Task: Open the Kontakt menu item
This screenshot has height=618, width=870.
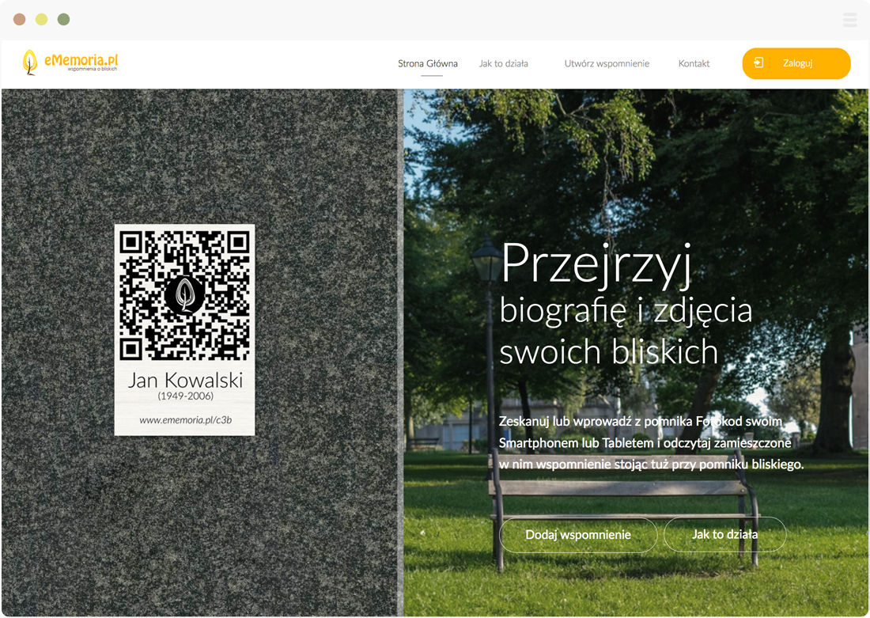Action: [694, 63]
